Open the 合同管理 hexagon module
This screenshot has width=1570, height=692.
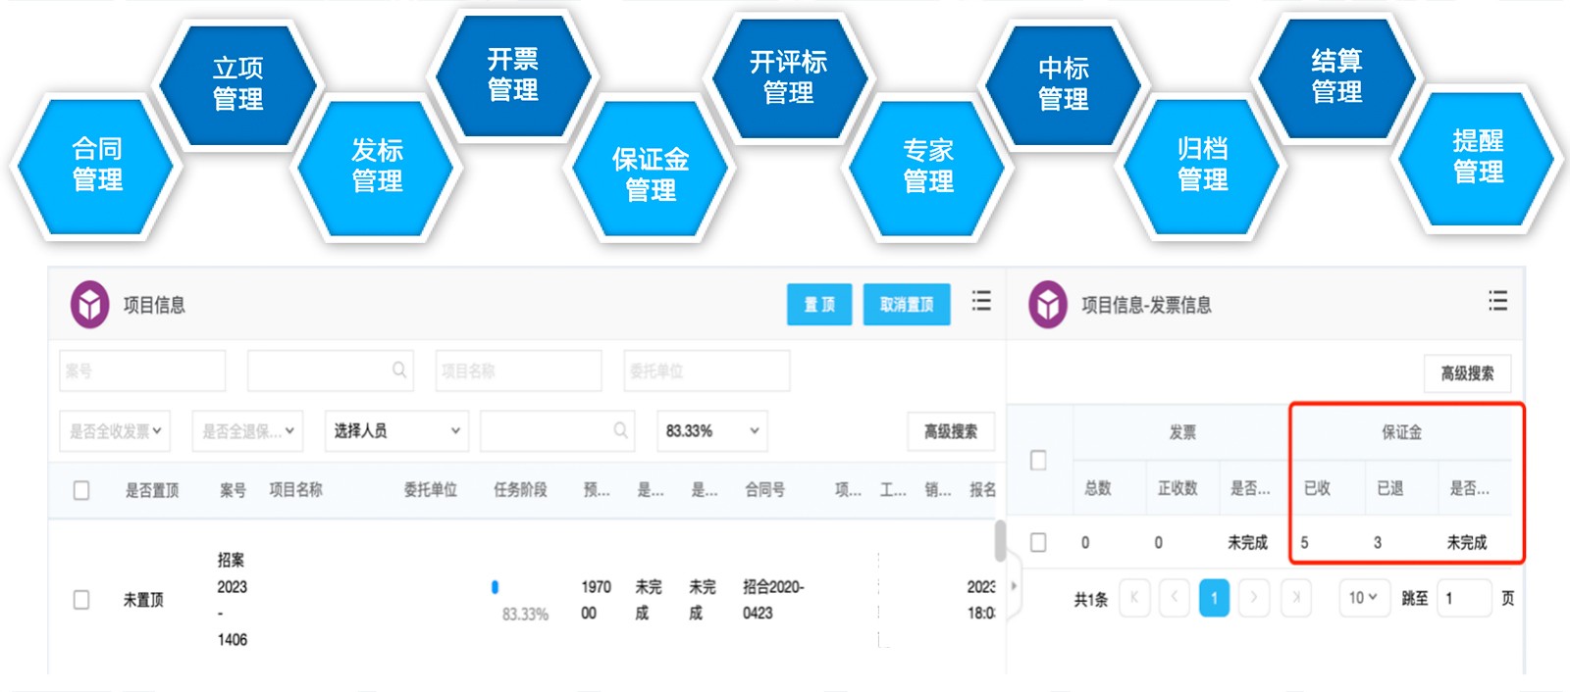[x=96, y=166]
